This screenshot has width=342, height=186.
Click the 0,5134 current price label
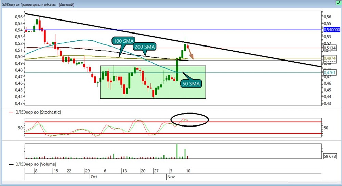(329, 48)
